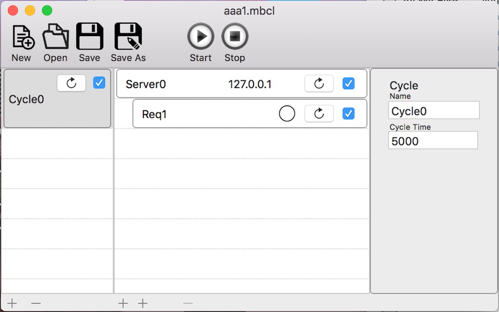
Task: Stop polling with the Stop button
Action: tap(235, 36)
